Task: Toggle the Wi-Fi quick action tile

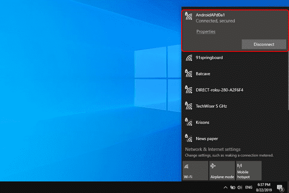Action: [194, 170]
